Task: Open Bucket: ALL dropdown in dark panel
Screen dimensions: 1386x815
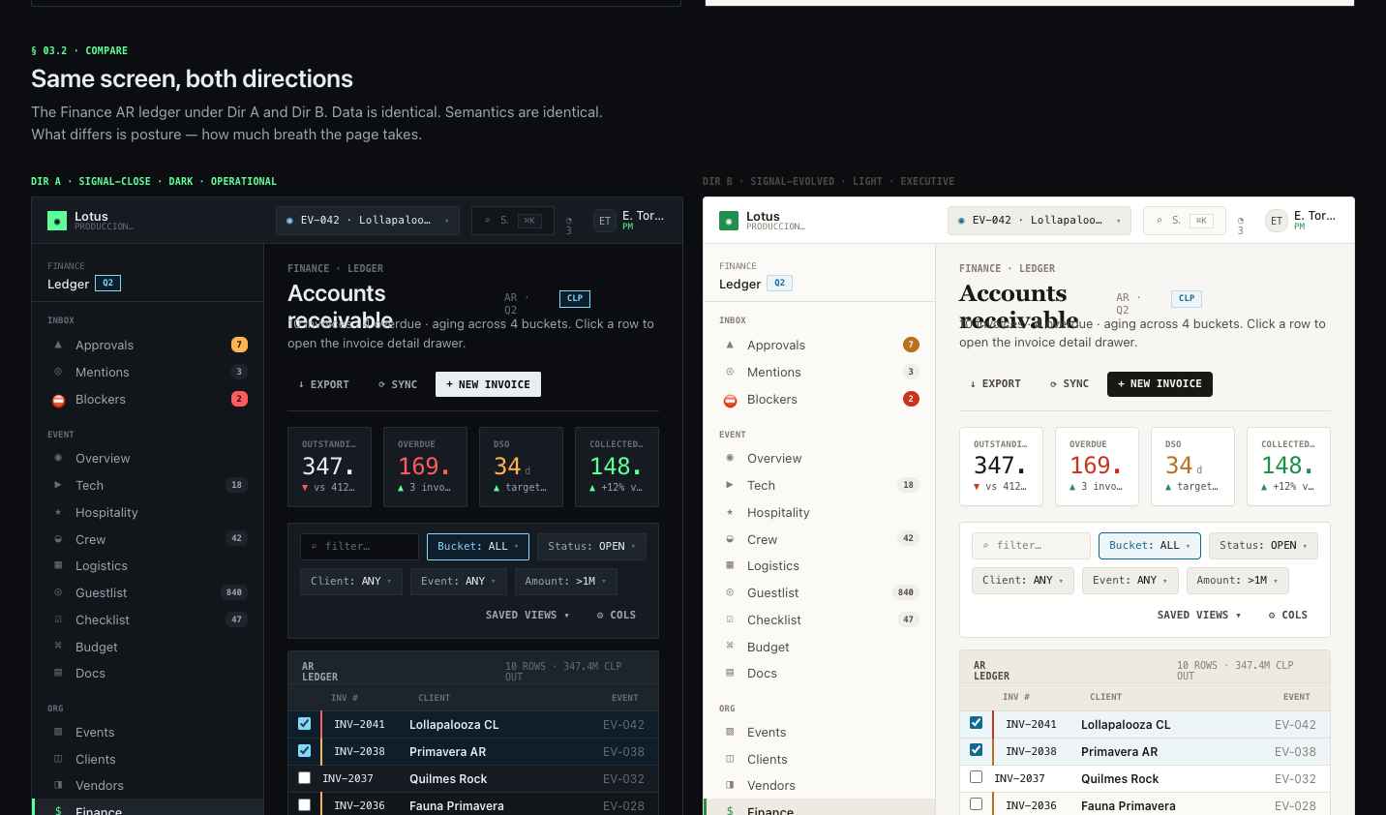Action: click(478, 546)
